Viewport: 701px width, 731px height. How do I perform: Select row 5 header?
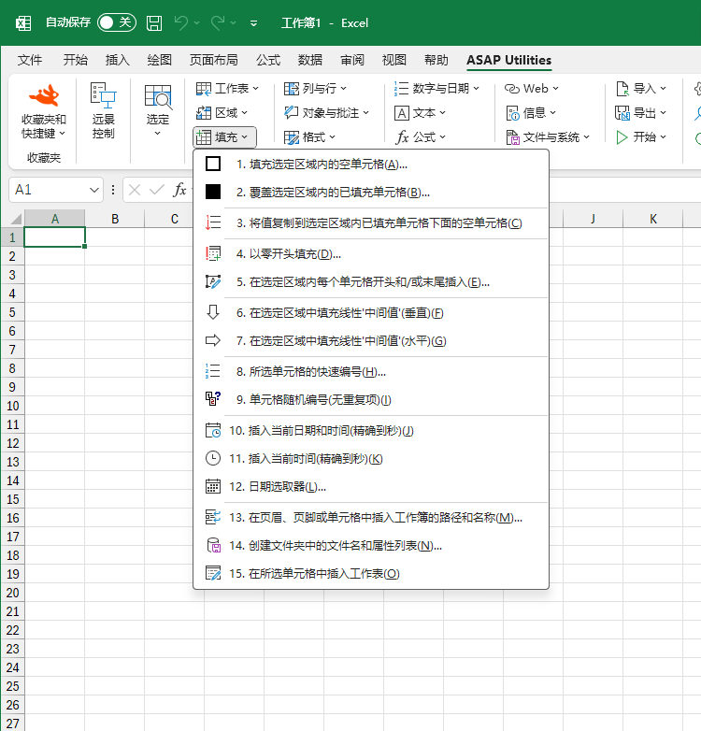tap(12, 312)
